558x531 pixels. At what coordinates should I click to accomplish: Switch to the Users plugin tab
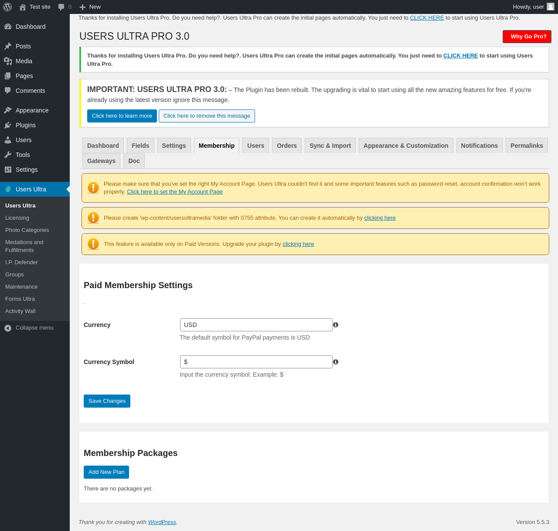pos(255,146)
